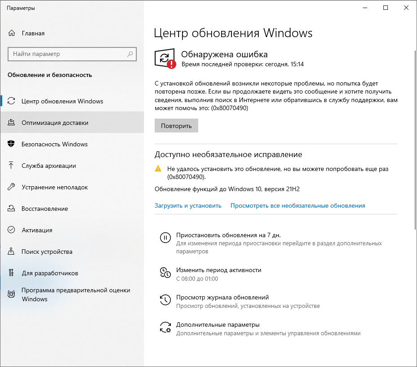Close the Параметры window
Screen dimensions: 417x367
point(406,8)
